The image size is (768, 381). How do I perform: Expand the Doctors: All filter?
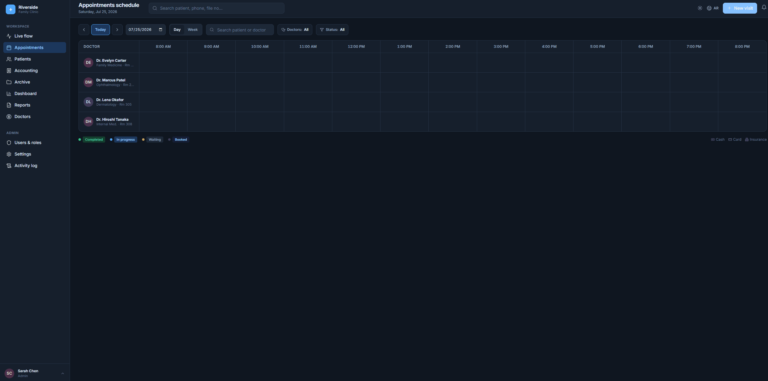295,30
